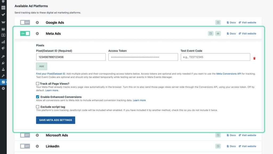Screen dimensions: 273x154
Task: Turn on the Microsoft Ads toggle
Action: click(x=25, y=135)
